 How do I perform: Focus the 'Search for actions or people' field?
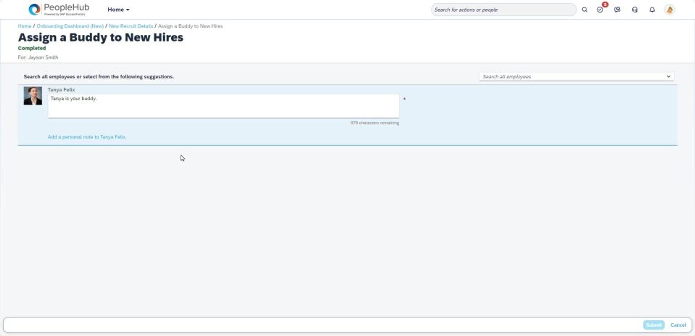[503, 10]
